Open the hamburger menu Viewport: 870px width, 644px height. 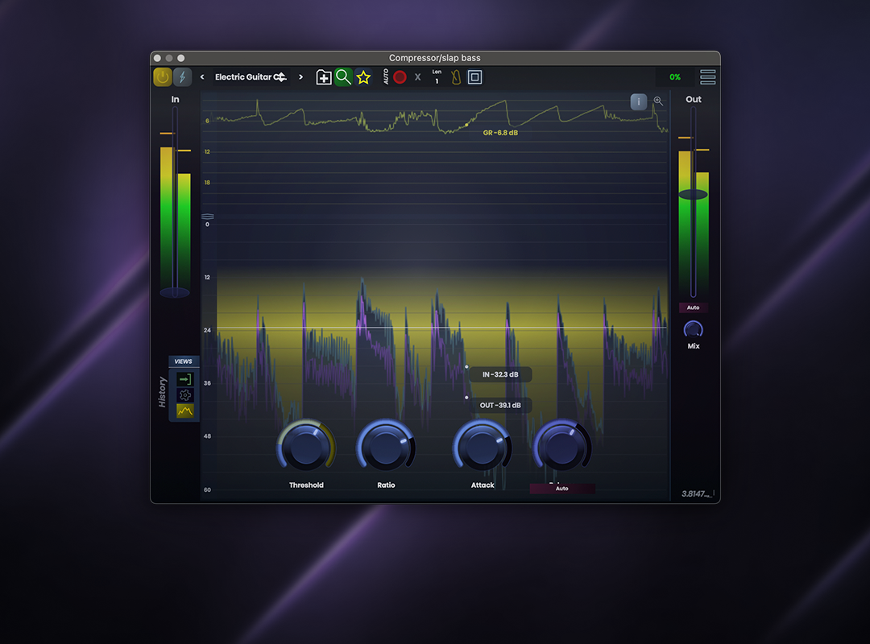pos(707,77)
